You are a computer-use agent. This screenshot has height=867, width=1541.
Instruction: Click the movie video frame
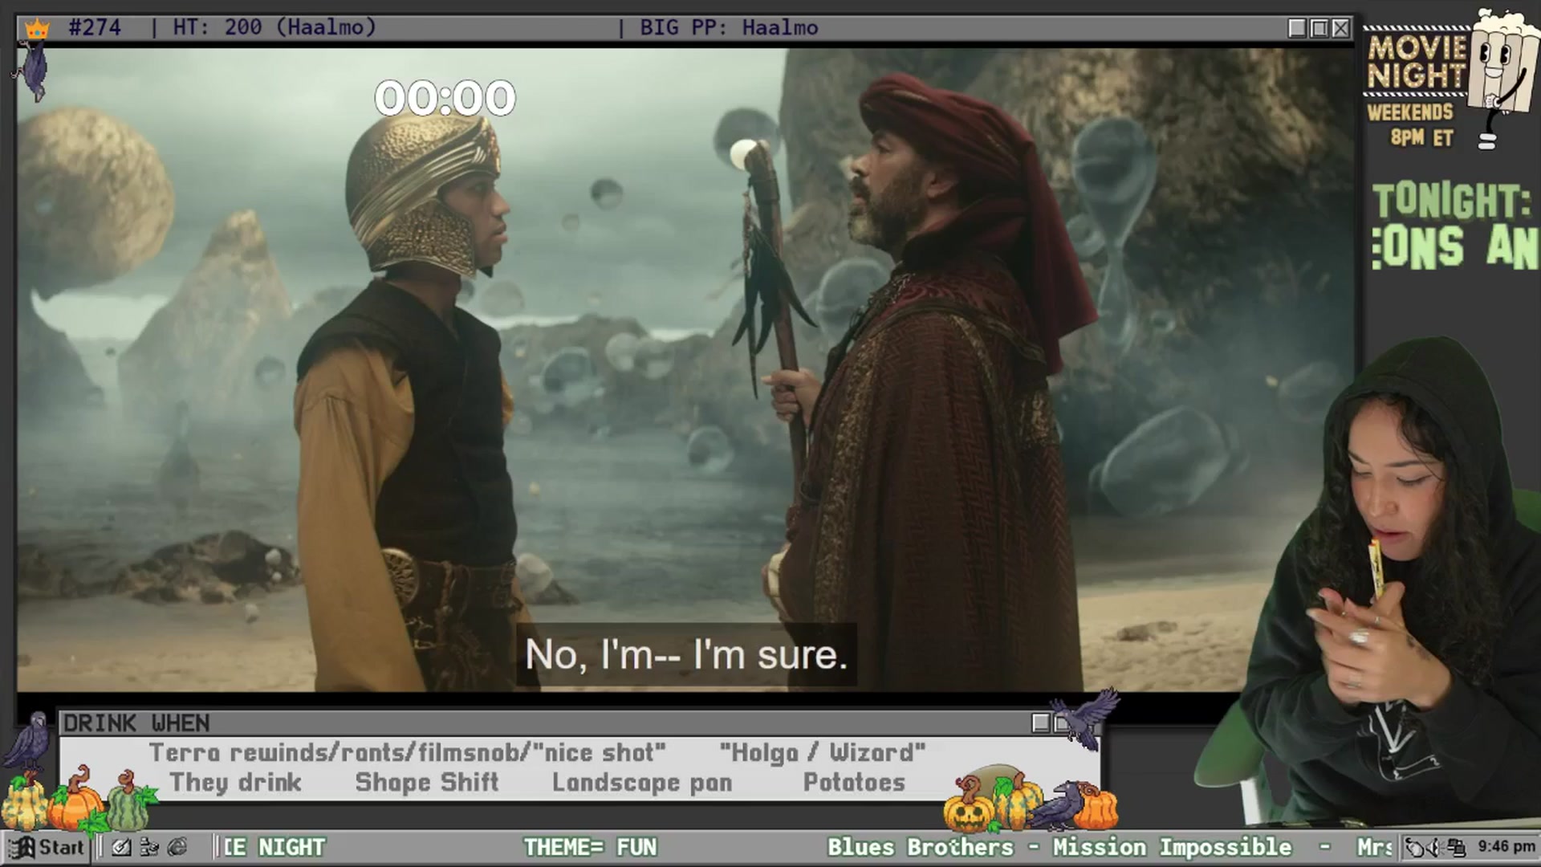[686, 369]
